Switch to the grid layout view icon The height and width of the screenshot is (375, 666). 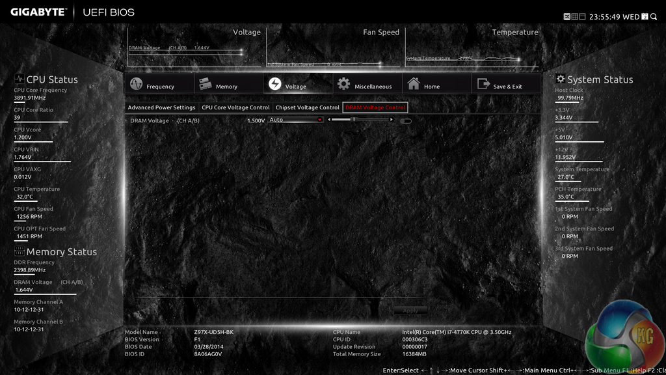click(575, 16)
